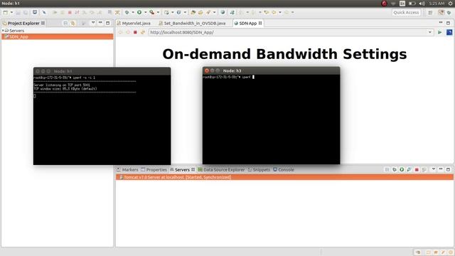455x256 pixels.
Task: Switch to the Markers tab
Action: point(127,169)
